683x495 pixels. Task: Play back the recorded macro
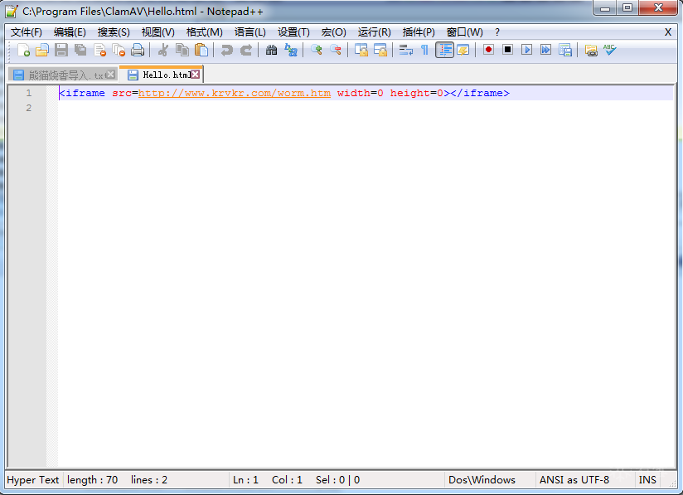point(526,50)
